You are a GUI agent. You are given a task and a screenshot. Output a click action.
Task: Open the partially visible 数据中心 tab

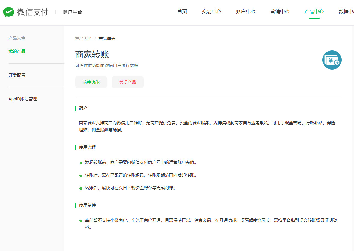[346, 11]
